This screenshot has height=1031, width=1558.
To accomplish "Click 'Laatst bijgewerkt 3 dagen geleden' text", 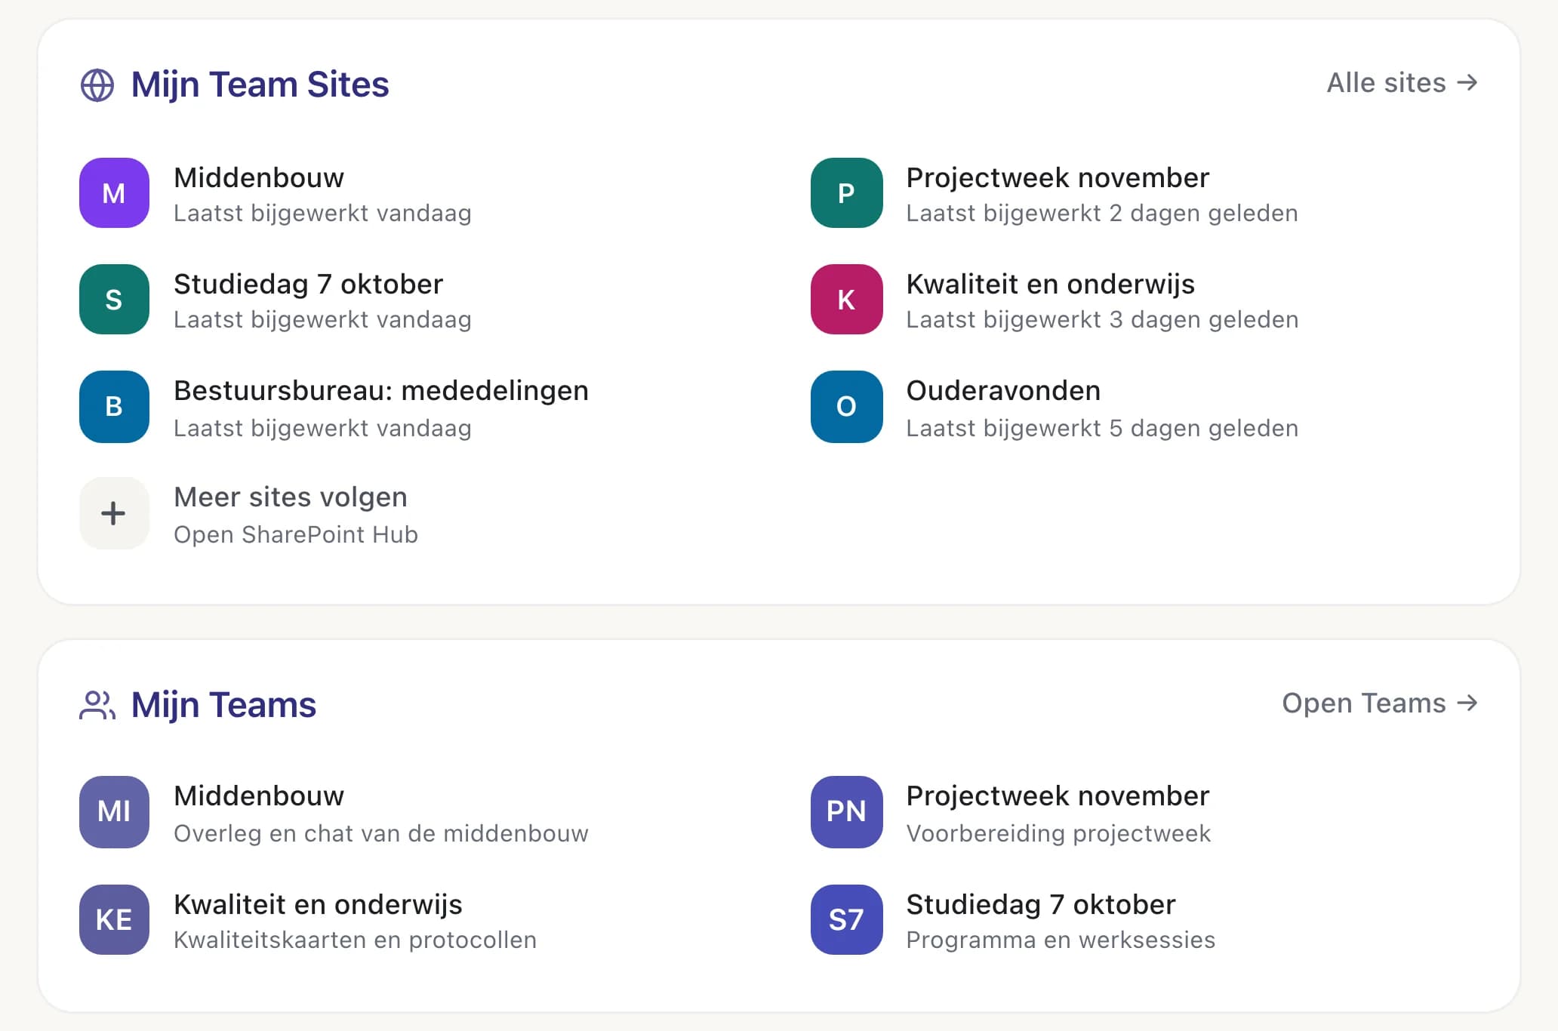I will (x=1102, y=320).
